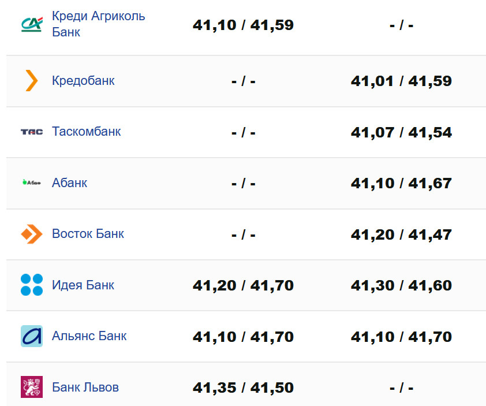Image resolution: width=486 pixels, height=406 pixels.
Task: Click the Абанк green apple logo
Action: click(32, 183)
